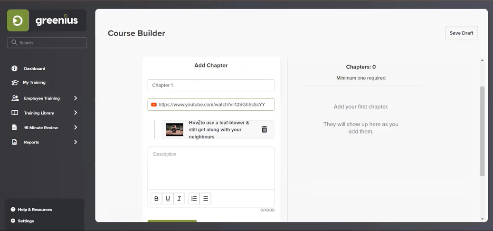Click the Reports chart icon
Viewport: 493px width, 231px height.
[x=14, y=142]
